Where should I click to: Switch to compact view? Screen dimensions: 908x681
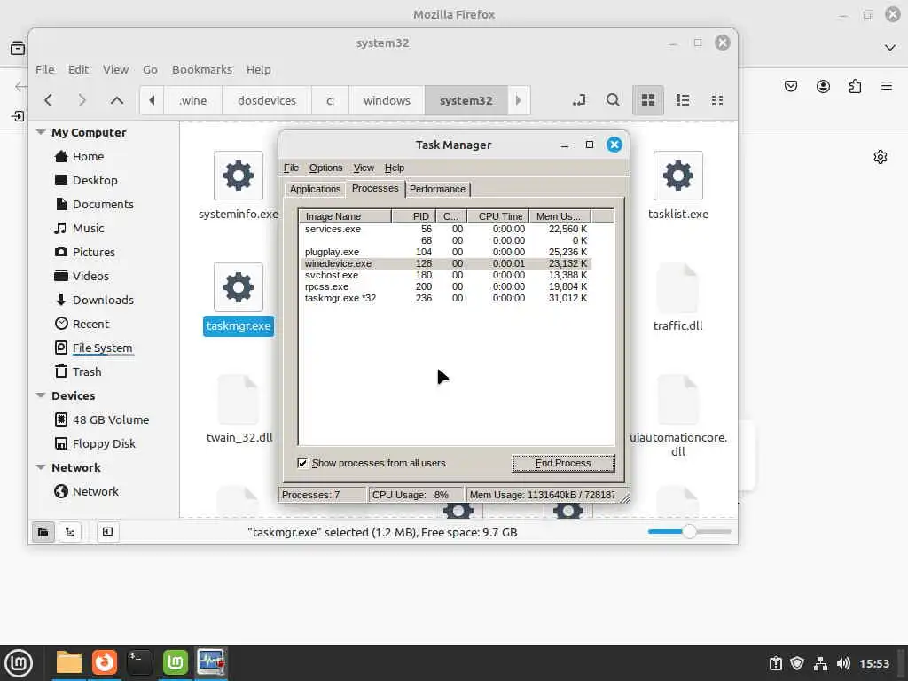tap(716, 100)
